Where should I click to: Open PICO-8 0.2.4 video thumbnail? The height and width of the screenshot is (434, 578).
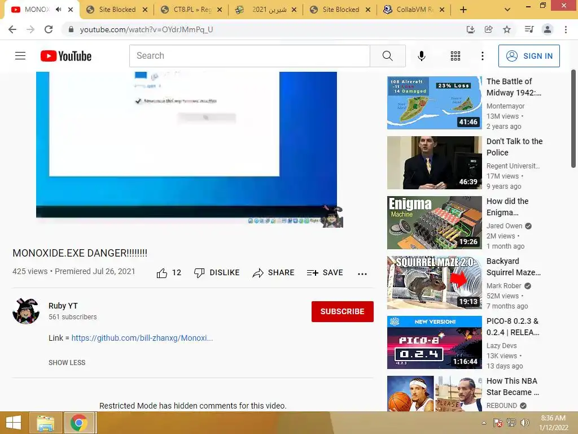click(434, 342)
